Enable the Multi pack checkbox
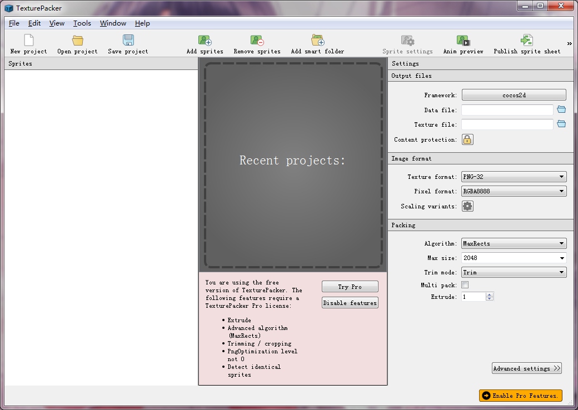Viewport: 578px width, 410px height. click(465, 285)
